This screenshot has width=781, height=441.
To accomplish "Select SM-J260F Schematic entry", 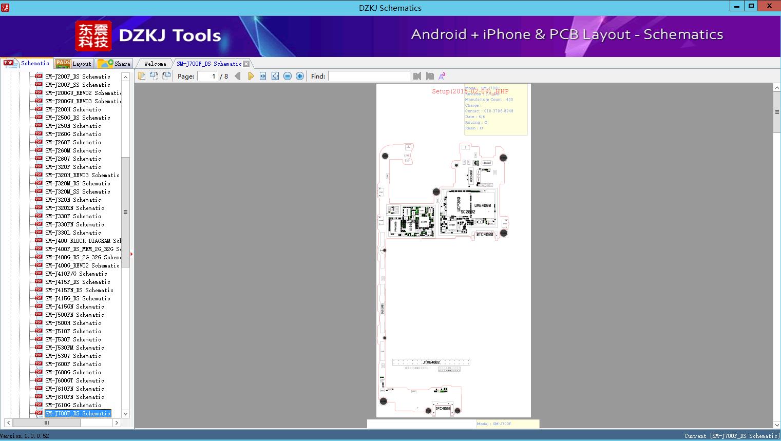I will (73, 142).
